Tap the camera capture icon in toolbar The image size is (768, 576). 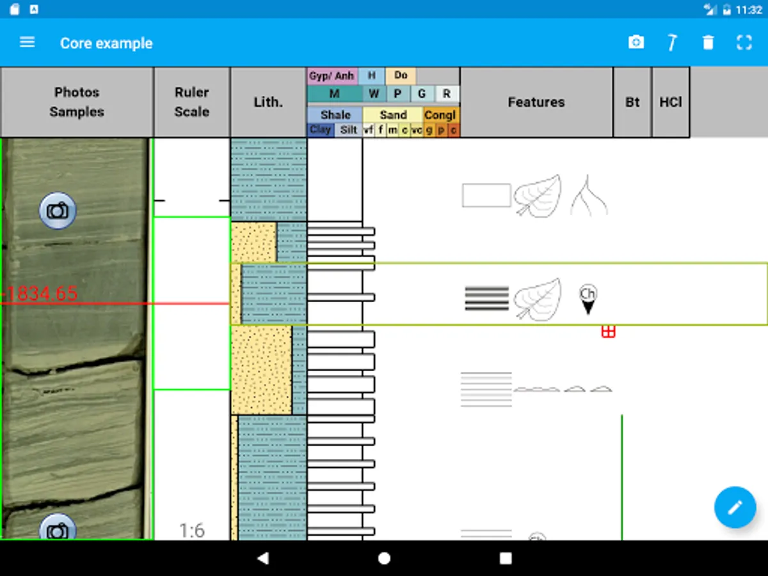[x=636, y=43]
